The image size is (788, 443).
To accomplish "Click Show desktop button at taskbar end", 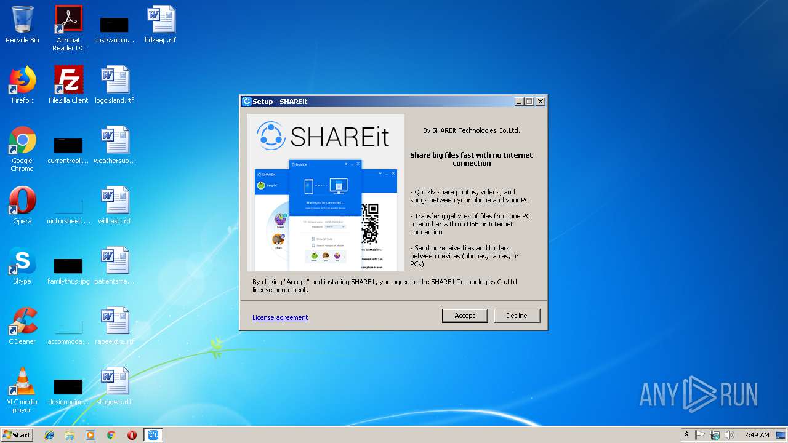I will coord(781,435).
